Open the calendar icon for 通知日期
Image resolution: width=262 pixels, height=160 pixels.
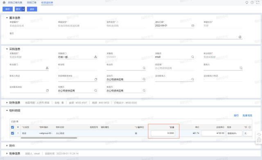point(193,25)
